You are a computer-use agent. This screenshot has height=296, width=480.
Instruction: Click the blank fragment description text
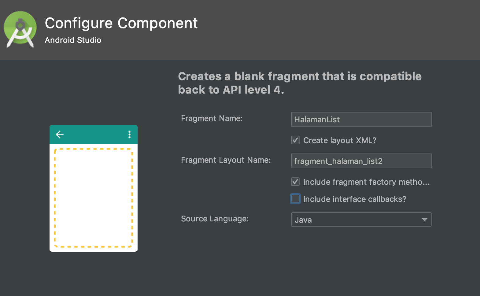(x=300, y=83)
